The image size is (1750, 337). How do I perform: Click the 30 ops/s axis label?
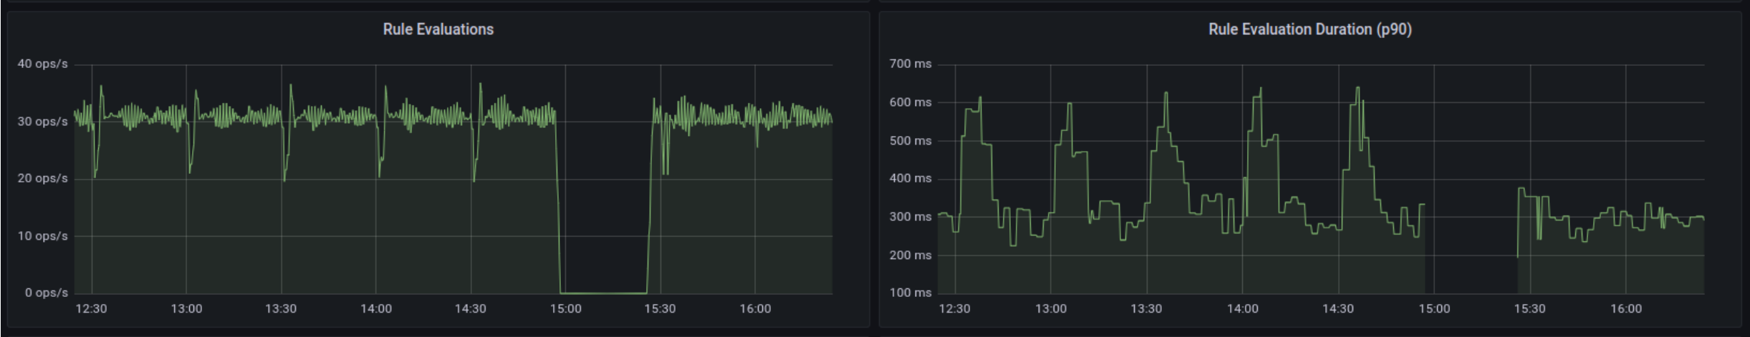[x=43, y=122]
